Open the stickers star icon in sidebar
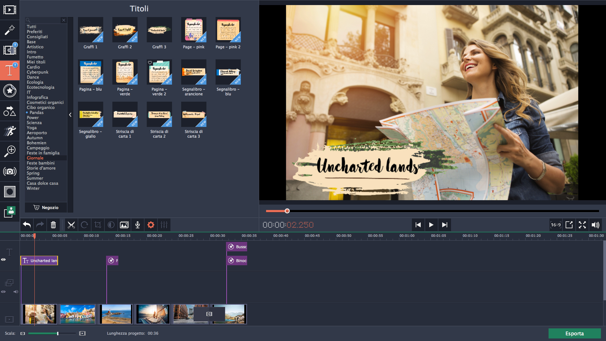 9,91
